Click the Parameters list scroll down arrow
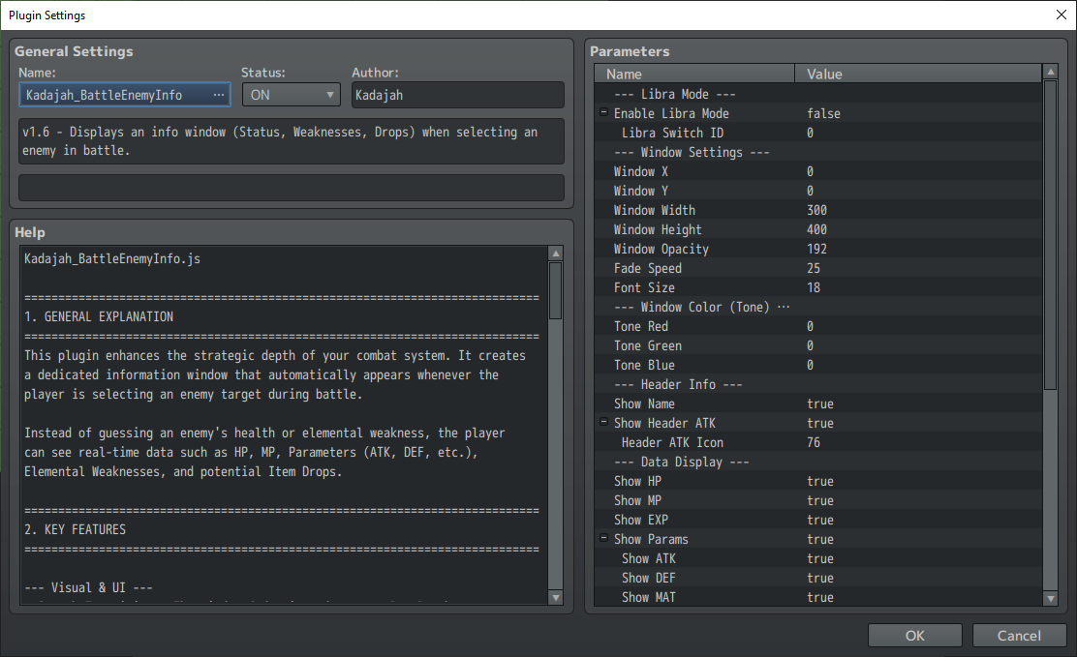1077x657 pixels. (1050, 599)
